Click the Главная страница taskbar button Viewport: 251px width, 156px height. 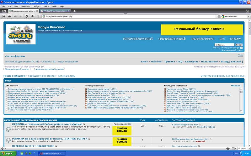click(52, 154)
